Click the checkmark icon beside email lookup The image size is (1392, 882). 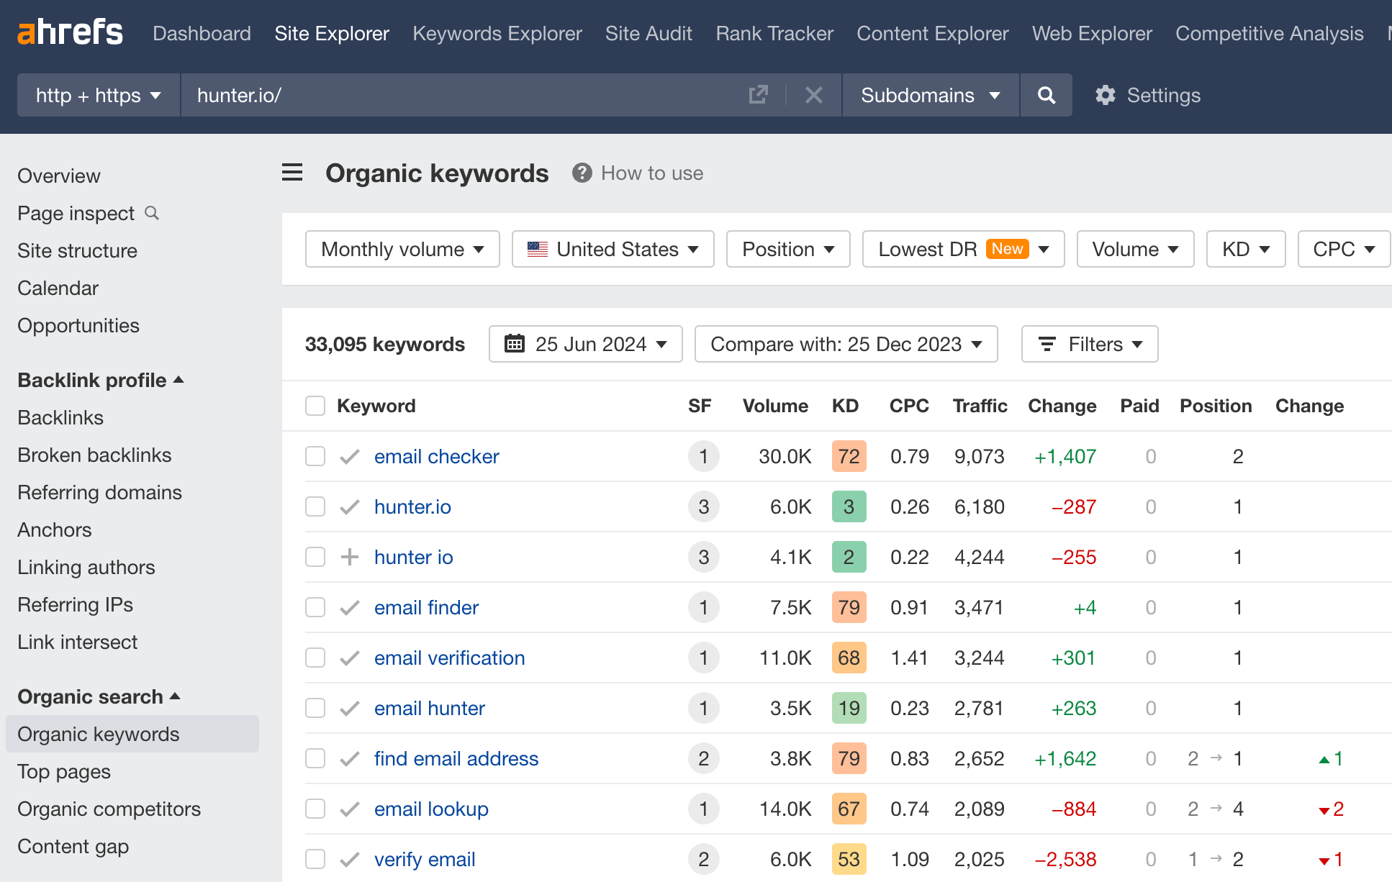coord(350,809)
